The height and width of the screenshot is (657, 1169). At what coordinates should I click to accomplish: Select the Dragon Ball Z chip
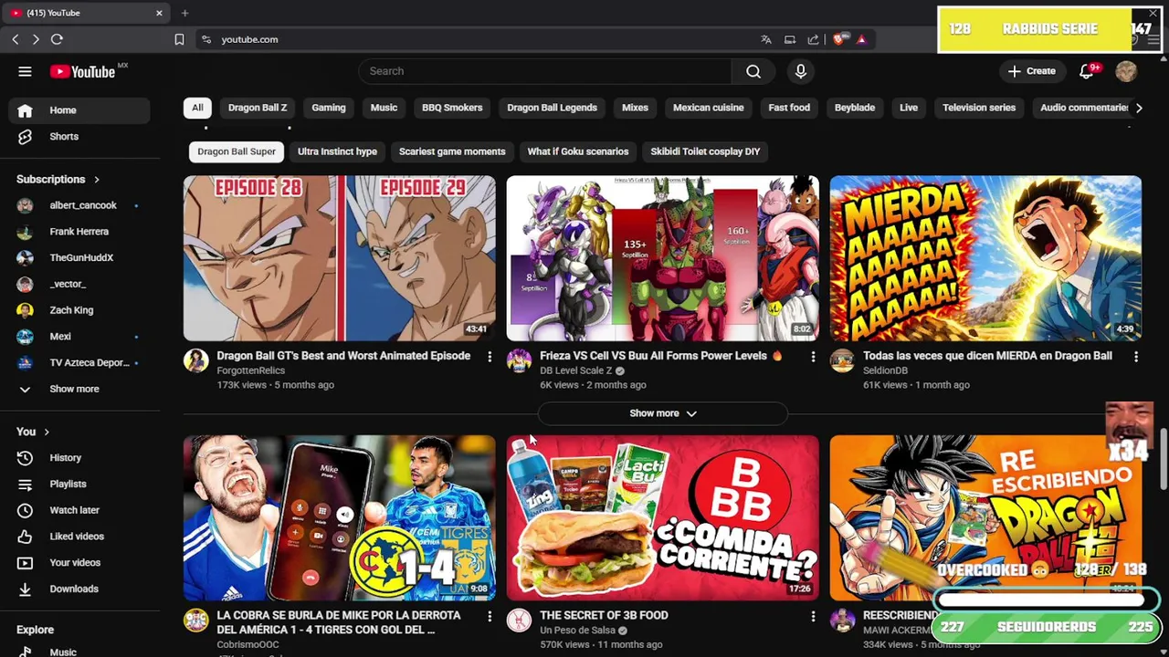[x=258, y=108]
